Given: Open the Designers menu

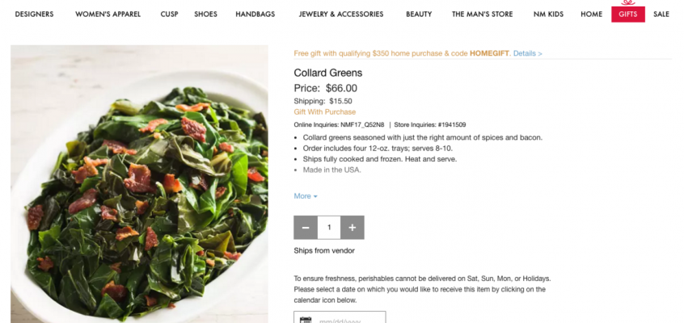Looking at the screenshot, I should [x=34, y=15].
